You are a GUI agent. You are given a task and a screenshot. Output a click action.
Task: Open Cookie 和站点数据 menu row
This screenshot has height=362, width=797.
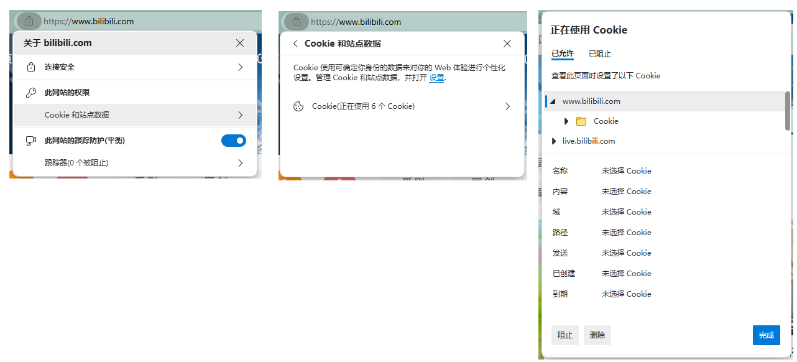click(134, 115)
